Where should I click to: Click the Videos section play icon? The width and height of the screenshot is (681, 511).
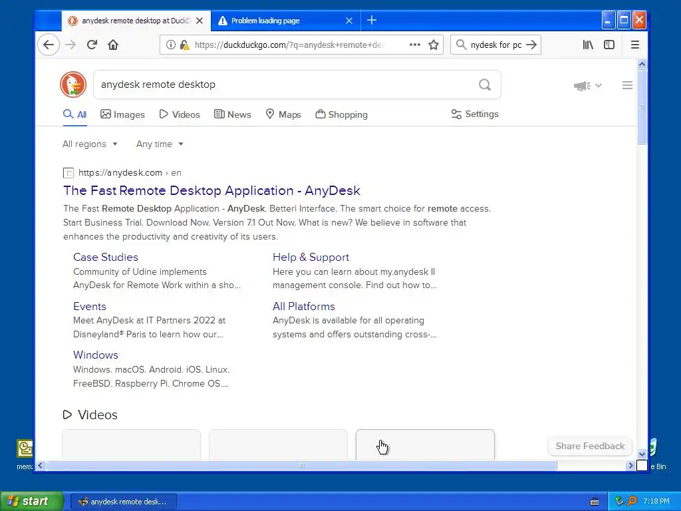click(x=67, y=415)
